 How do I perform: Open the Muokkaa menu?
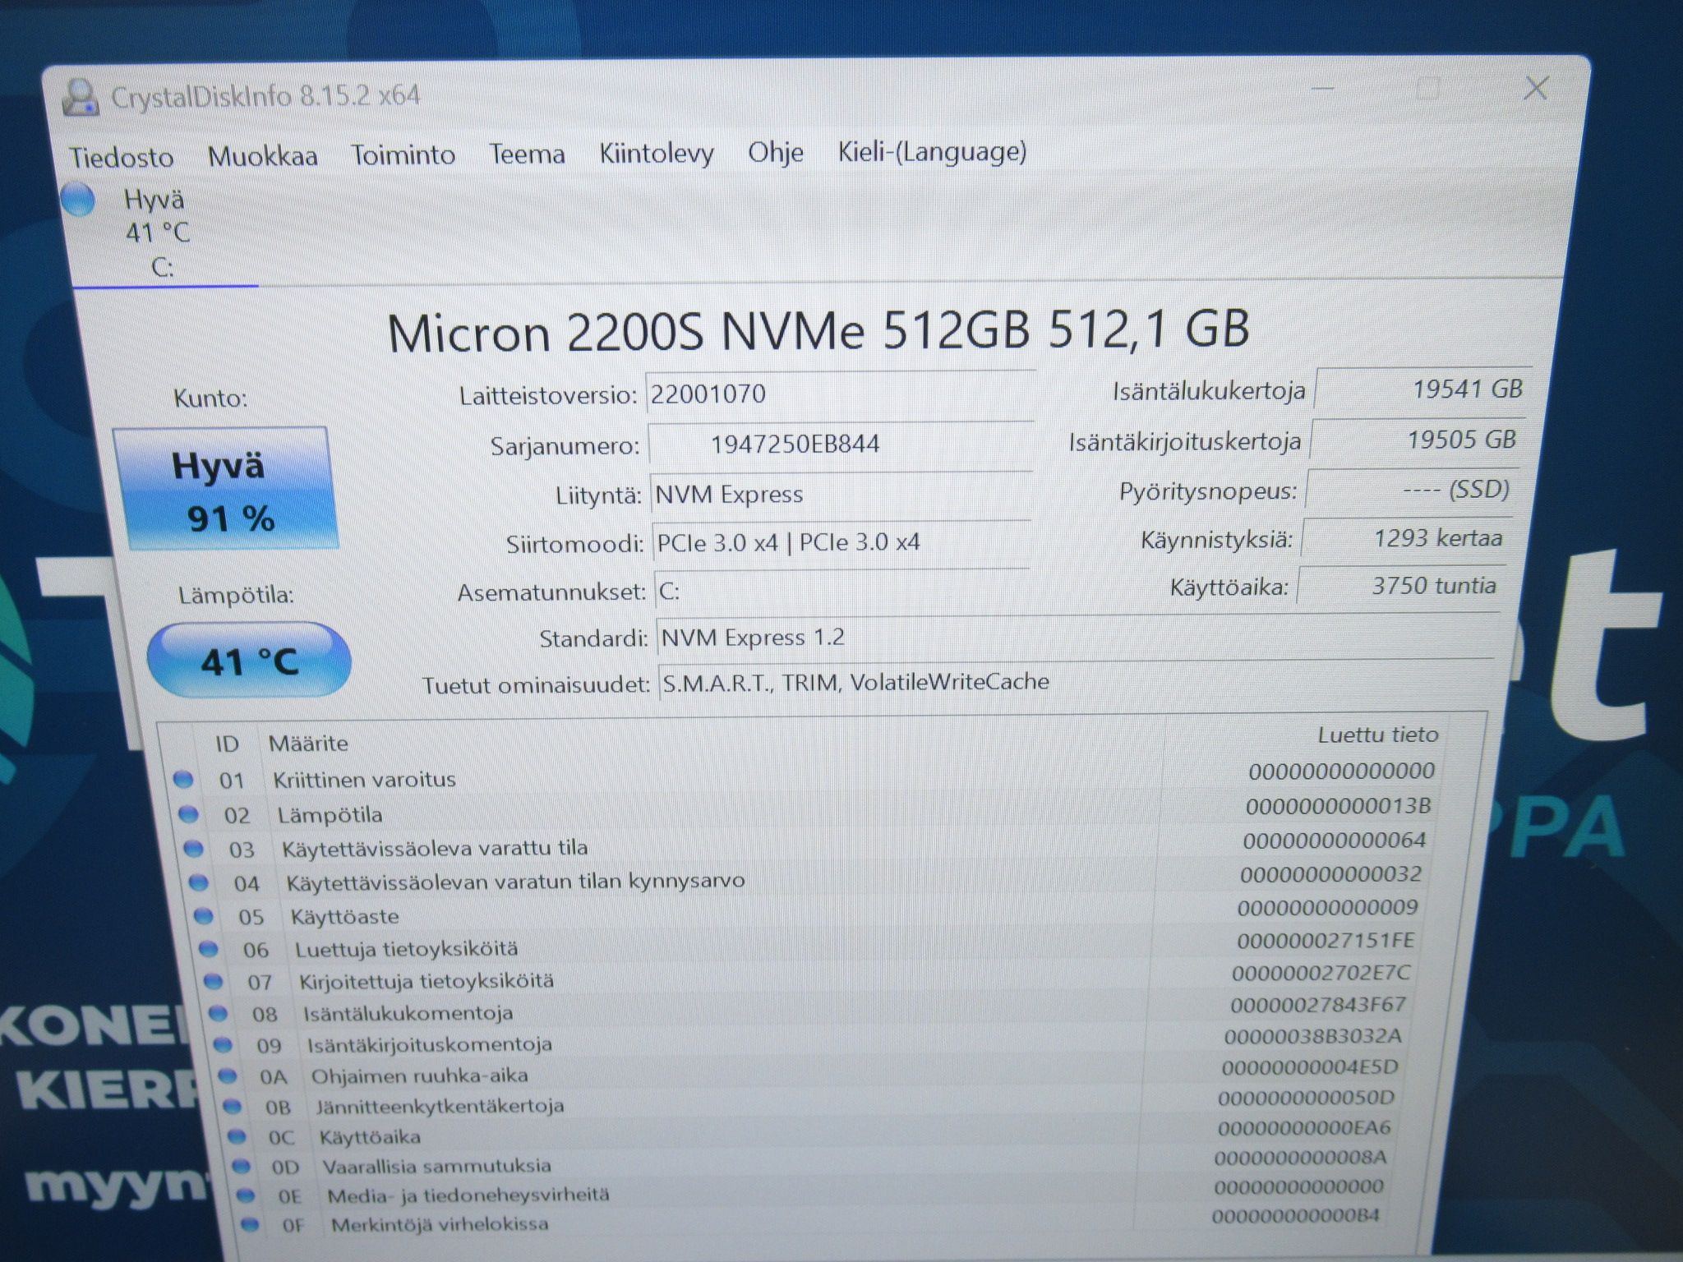point(262,155)
